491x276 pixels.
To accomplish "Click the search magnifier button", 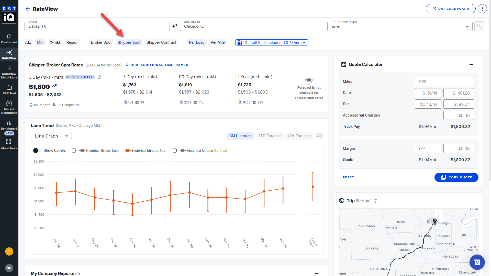I will (479, 26).
